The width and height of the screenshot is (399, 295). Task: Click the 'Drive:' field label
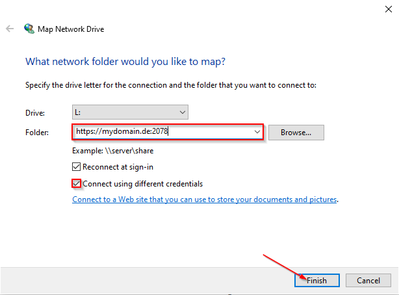click(x=35, y=113)
